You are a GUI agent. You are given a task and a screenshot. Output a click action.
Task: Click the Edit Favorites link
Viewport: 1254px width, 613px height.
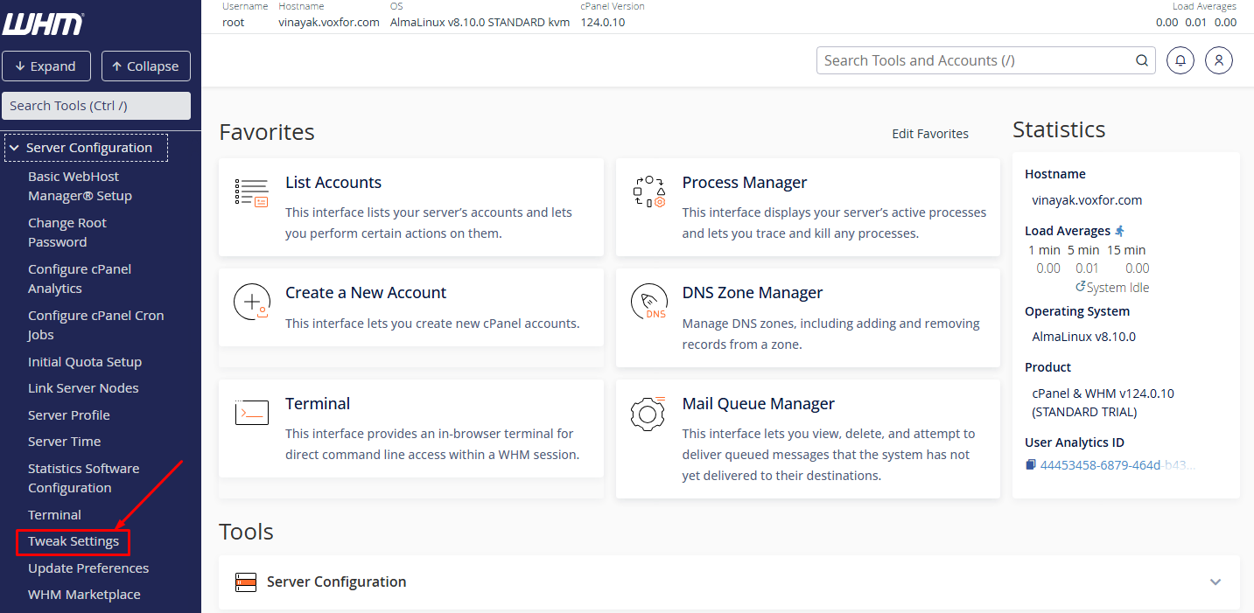click(929, 133)
